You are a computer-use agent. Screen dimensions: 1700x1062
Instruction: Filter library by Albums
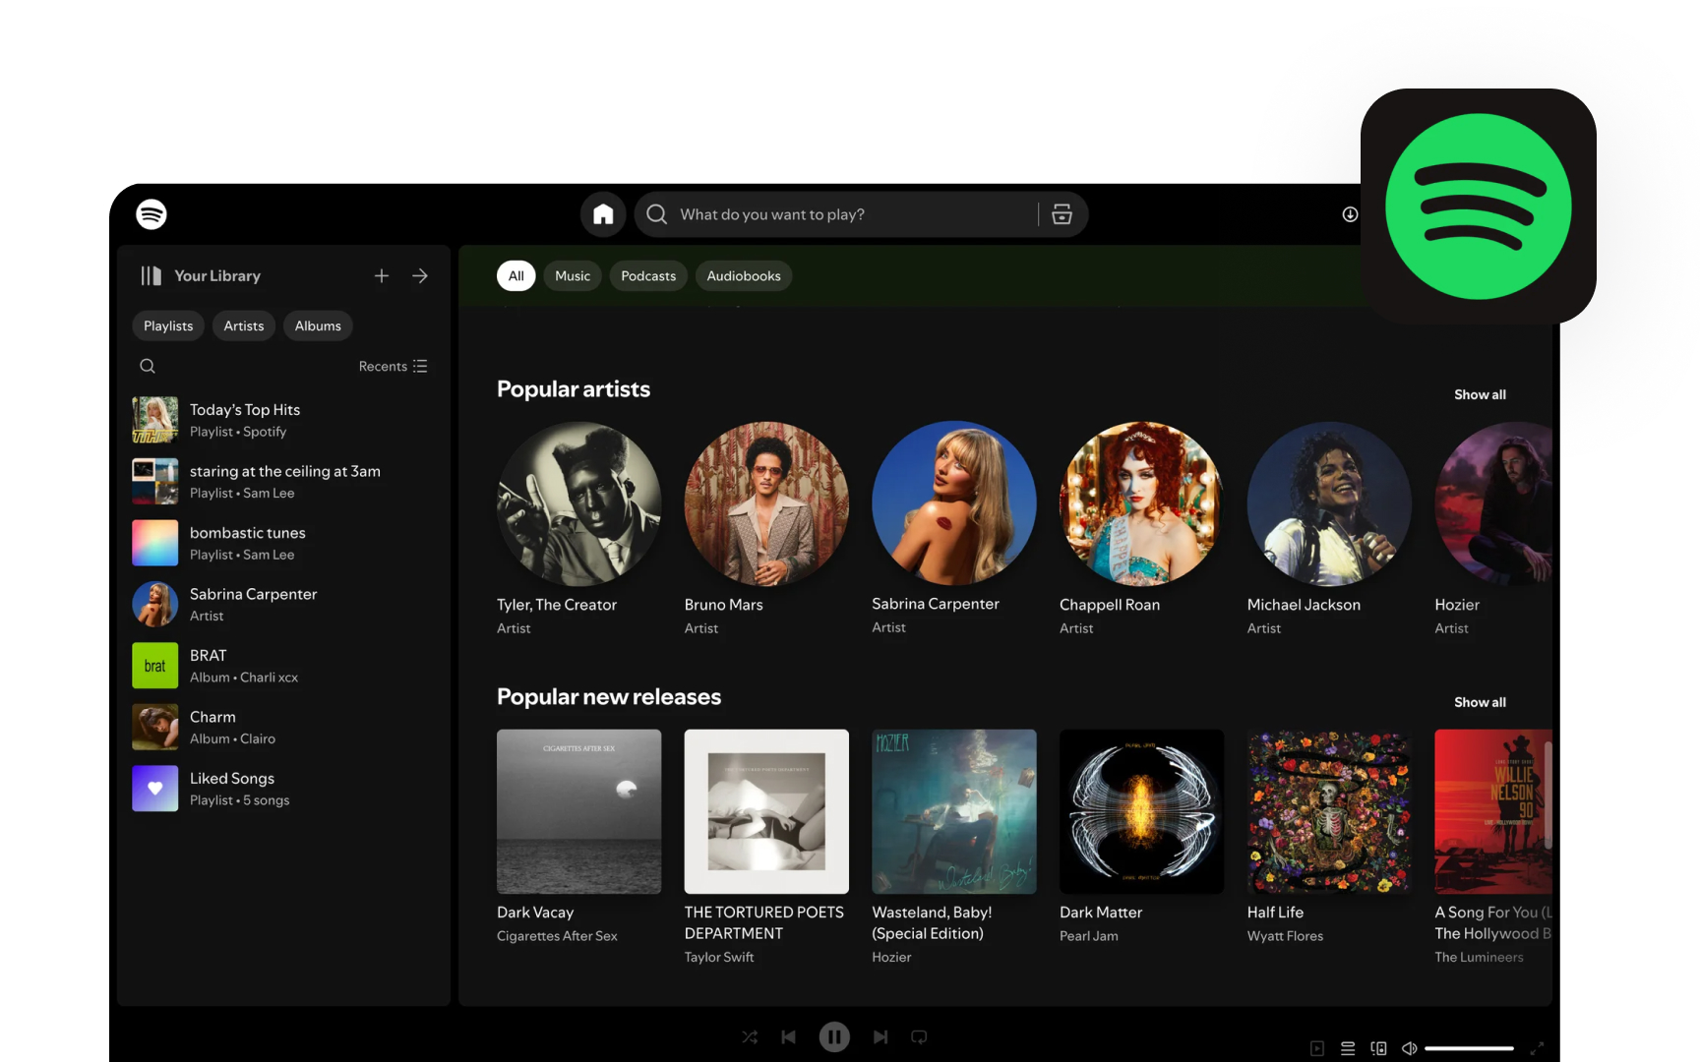point(318,325)
